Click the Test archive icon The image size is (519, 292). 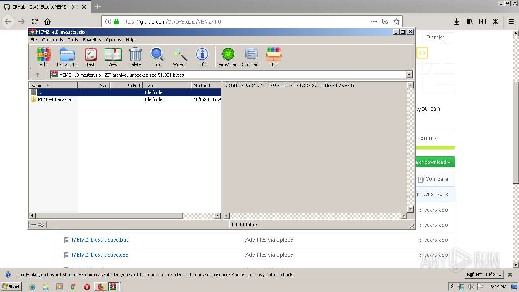point(90,57)
